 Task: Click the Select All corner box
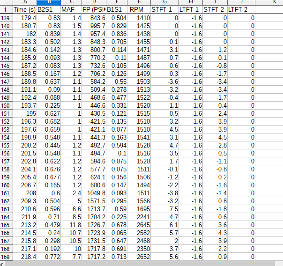(6, 2)
